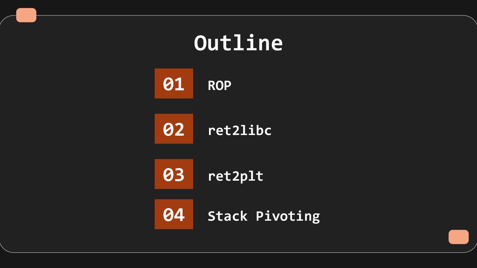Viewport: 477px width, 268px height.
Task: Select the orange 04 number box
Action: click(174, 214)
